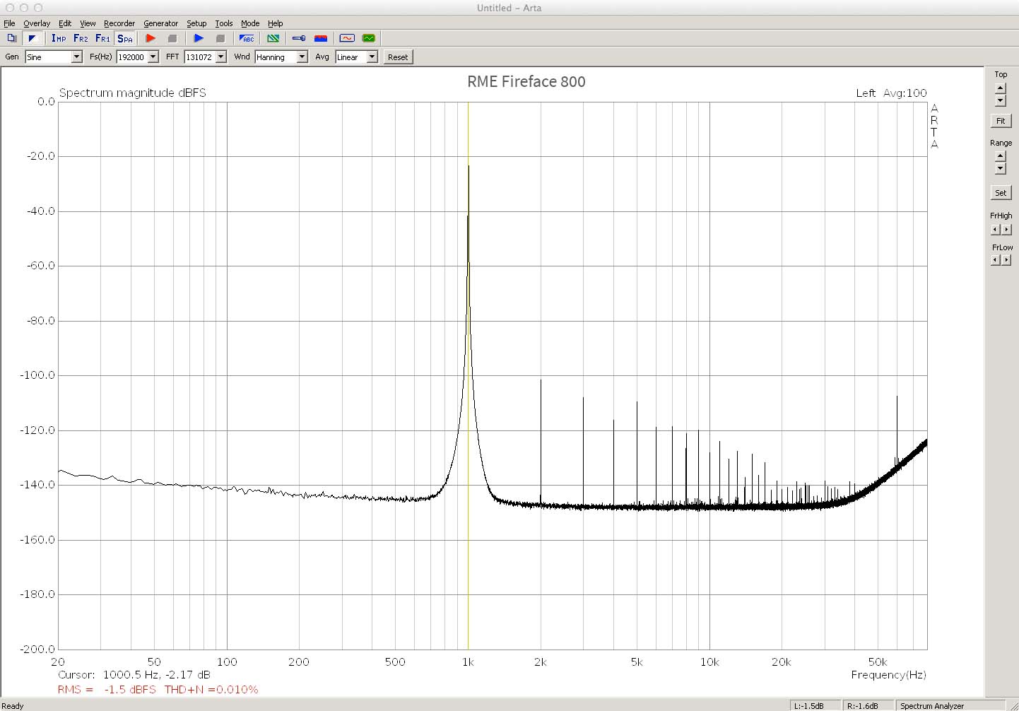Click the blue probe-shaped toolbar icon
1019x711 pixels.
point(299,38)
